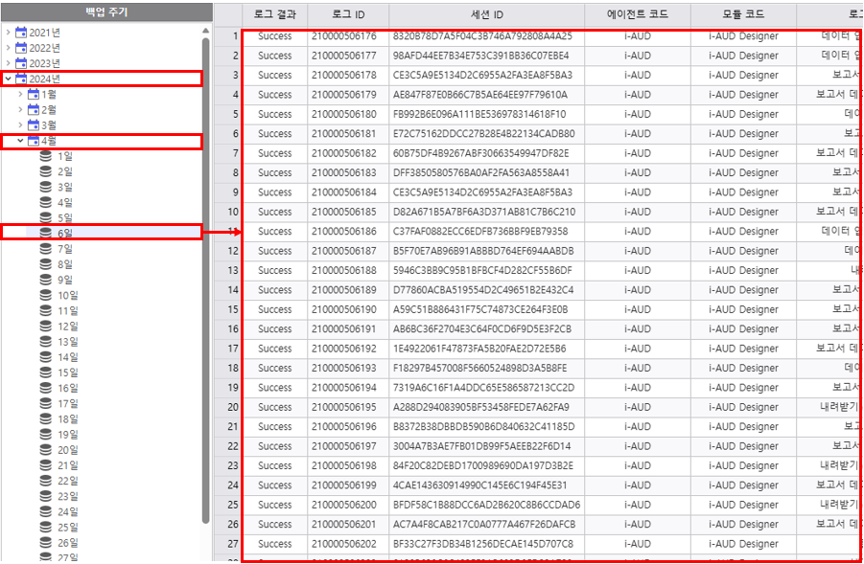Image resolution: width=864 pixels, height=564 pixels.
Task: Click the database icon for 2일
Action: point(46,171)
